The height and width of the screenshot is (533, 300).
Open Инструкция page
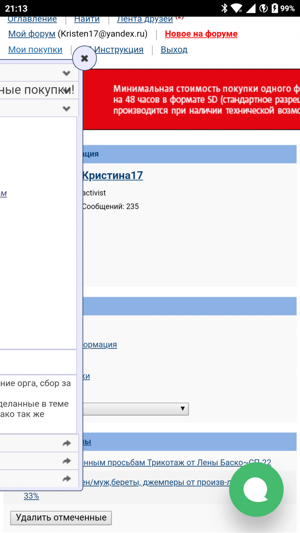119,49
